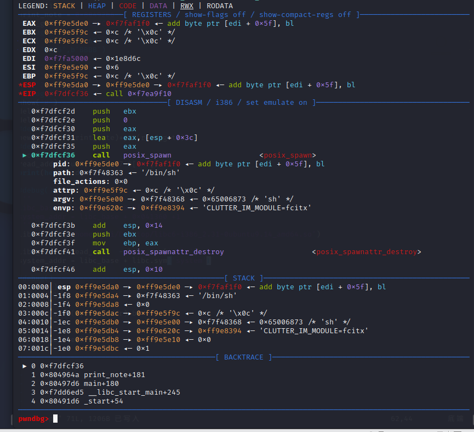Click the BACKTRACE section header
The width and height of the screenshot is (474, 432).
click(x=244, y=357)
